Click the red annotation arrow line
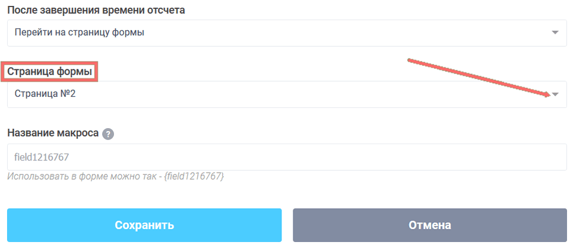This screenshot has width=570, height=245. coord(475,76)
